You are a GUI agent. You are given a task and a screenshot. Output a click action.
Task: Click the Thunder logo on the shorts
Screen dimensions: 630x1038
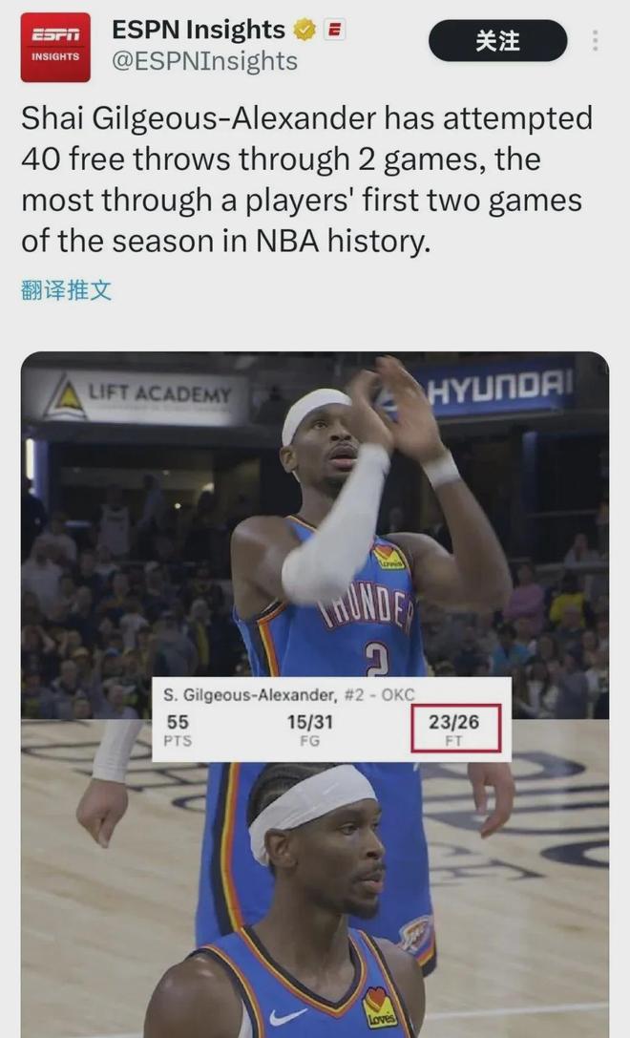[x=416, y=935]
